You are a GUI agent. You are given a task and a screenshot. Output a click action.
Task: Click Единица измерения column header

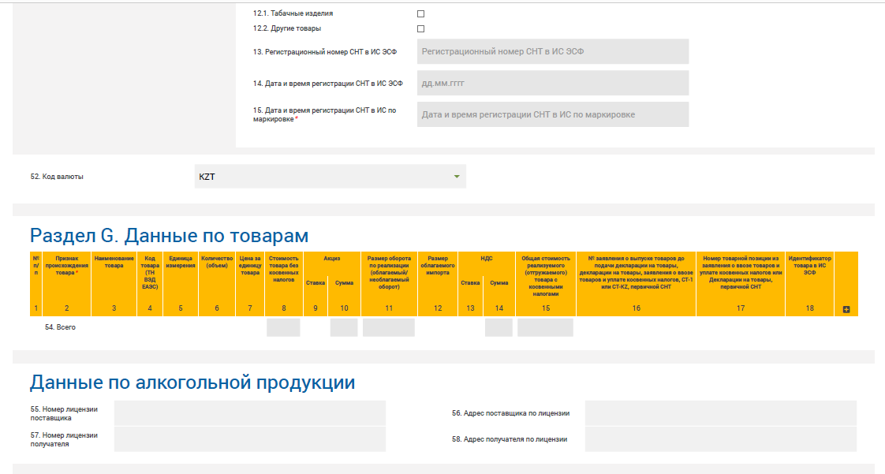[x=181, y=262]
